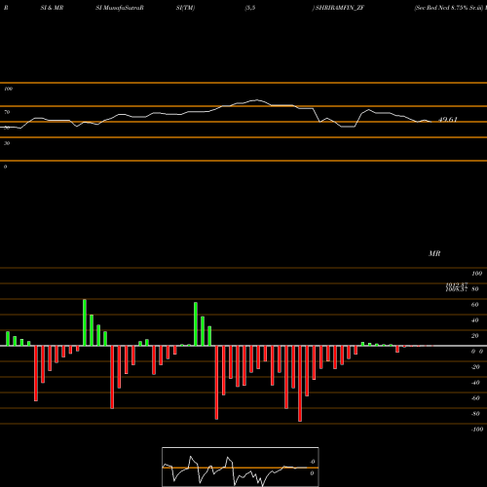
Task: Click the 60 label on MR axis
Action: pos(474,305)
